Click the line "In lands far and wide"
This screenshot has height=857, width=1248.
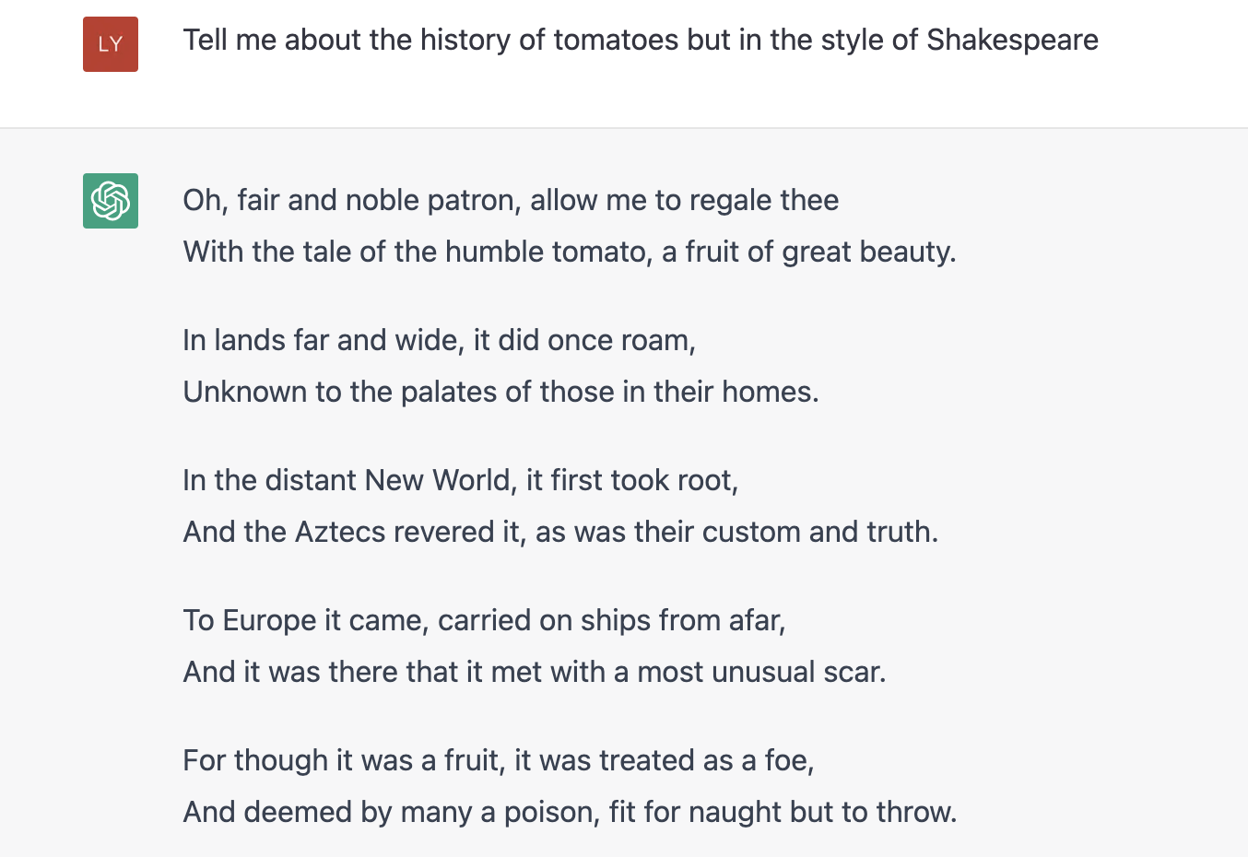point(439,340)
